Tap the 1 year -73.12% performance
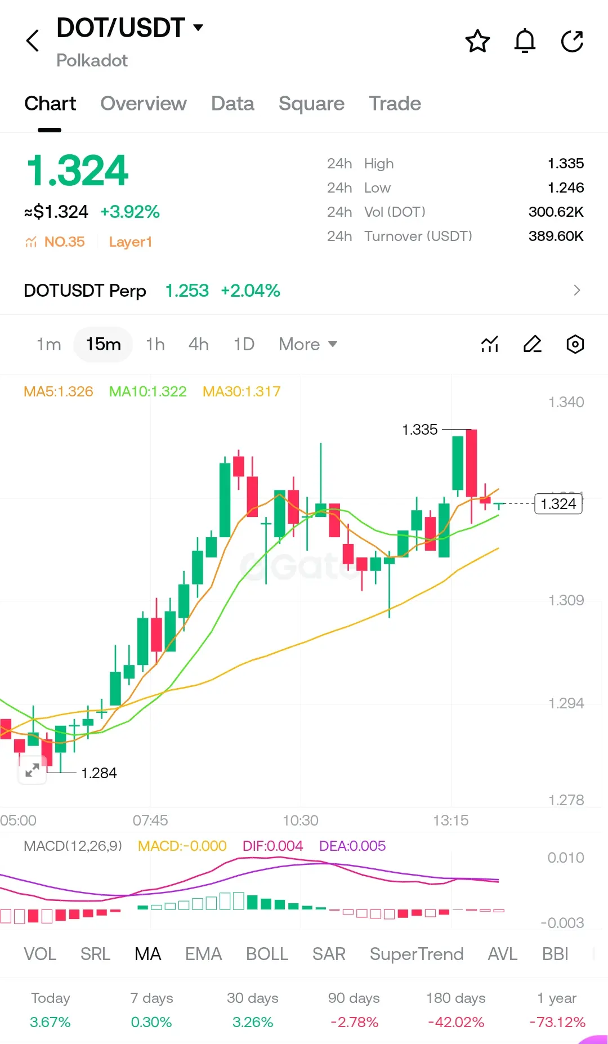The image size is (608, 1044). coord(557,1010)
